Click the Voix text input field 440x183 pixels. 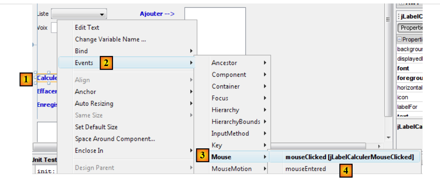pyautogui.click(x=54, y=27)
